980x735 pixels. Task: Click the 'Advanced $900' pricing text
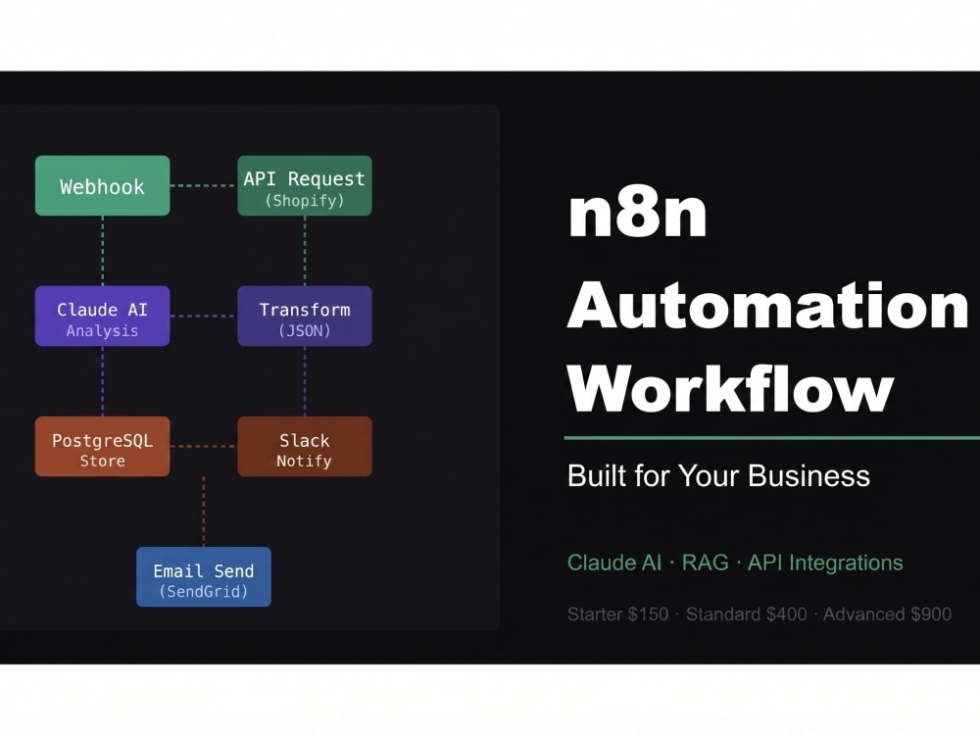coord(887,614)
